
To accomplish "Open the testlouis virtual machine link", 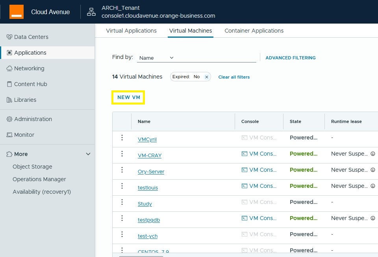I will point(148,188).
